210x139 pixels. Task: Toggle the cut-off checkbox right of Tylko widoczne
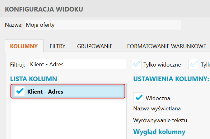point(194,64)
